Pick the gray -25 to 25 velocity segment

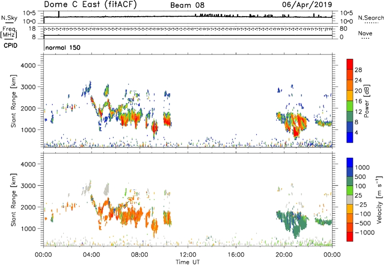pos(350,200)
